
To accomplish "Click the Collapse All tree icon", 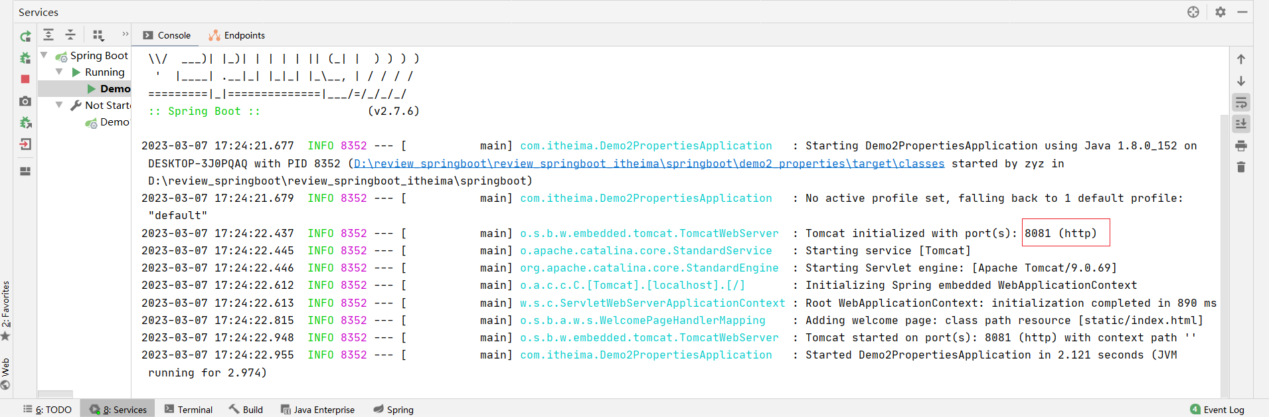I will [x=70, y=35].
